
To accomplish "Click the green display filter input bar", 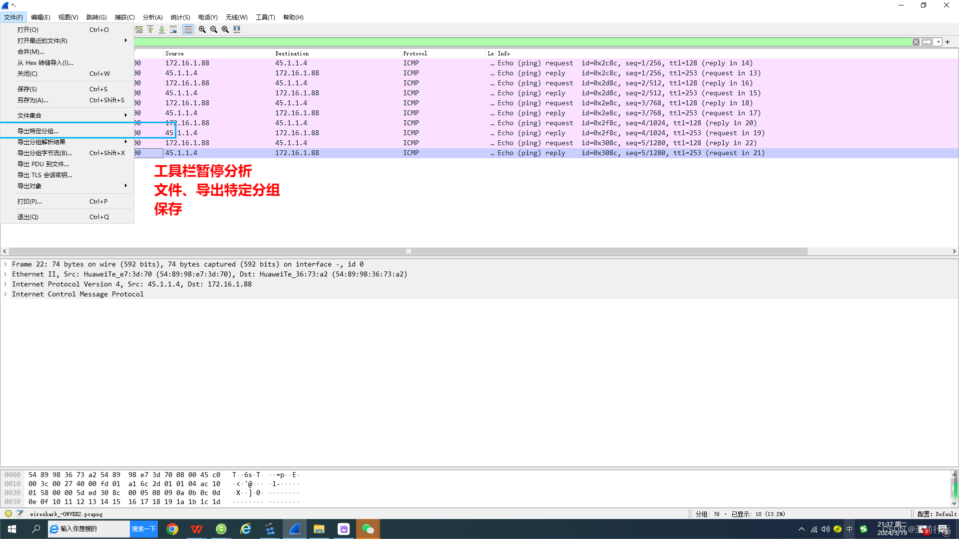I will click(522, 42).
